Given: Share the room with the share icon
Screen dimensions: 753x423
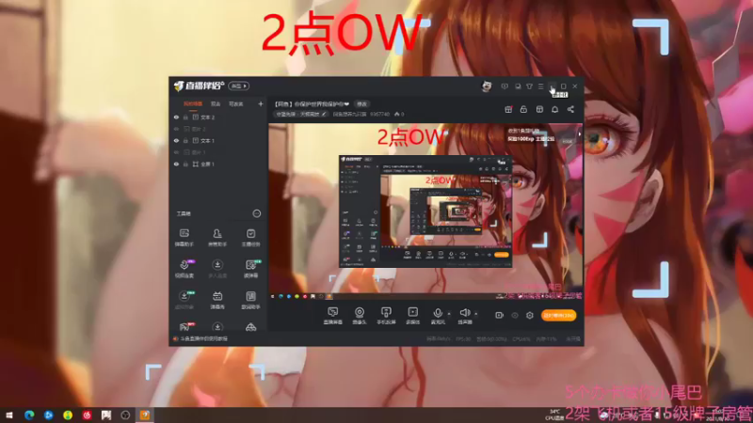Looking at the screenshot, I should click(570, 110).
